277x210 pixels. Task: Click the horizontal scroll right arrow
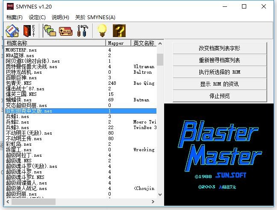pyautogui.click(x=153, y=201)
